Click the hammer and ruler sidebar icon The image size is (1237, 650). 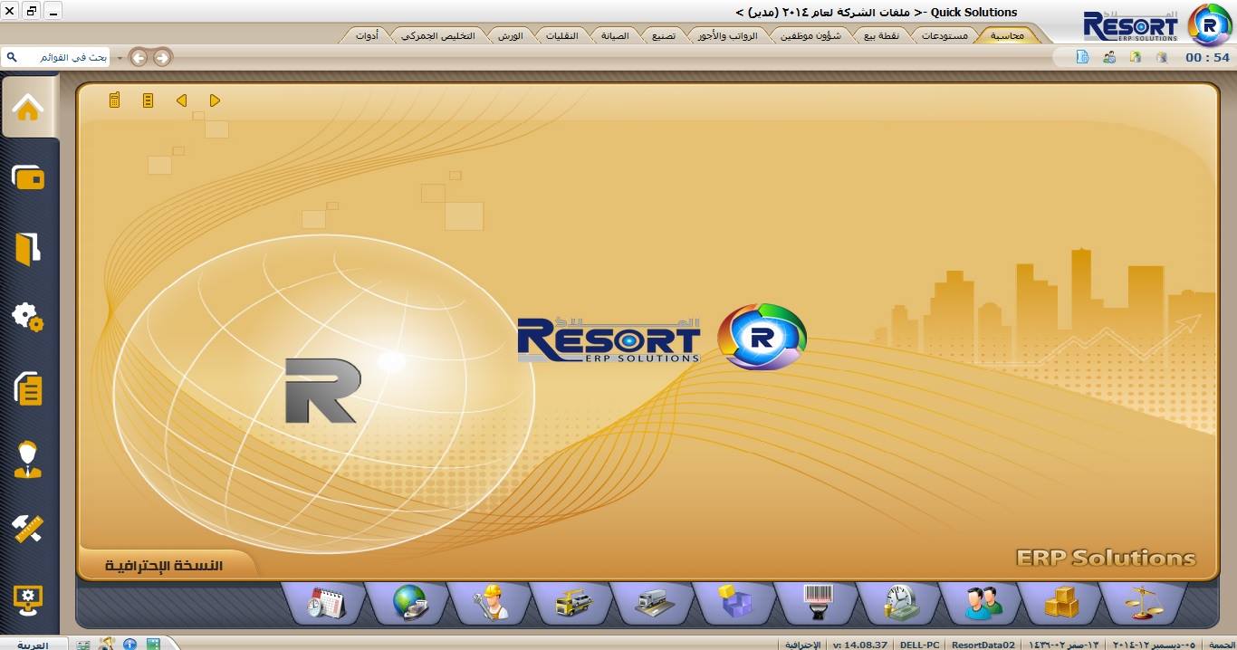click(28, 529)
